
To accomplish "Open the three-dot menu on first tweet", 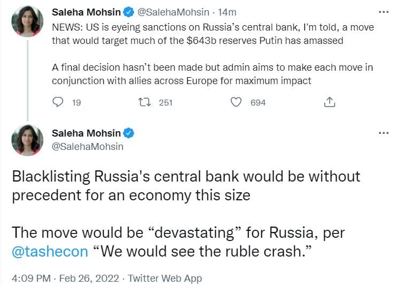I will coord(383,12).
